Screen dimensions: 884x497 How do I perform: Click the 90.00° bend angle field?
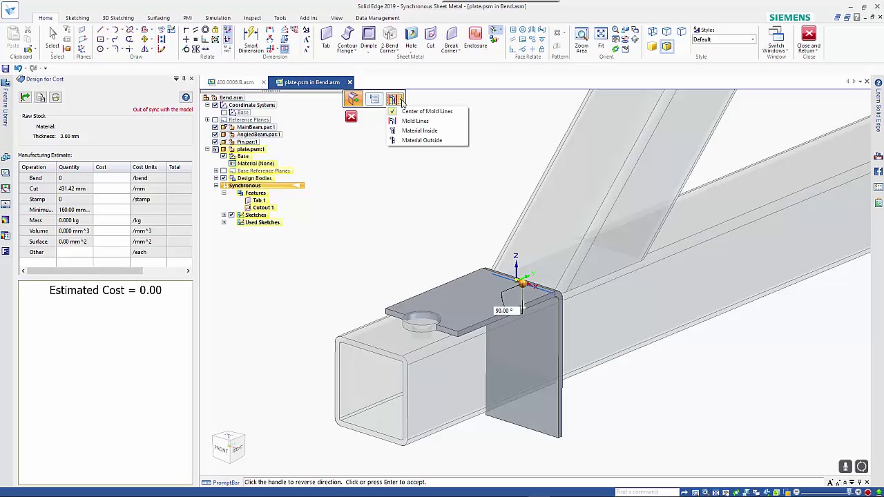point(506,311)
